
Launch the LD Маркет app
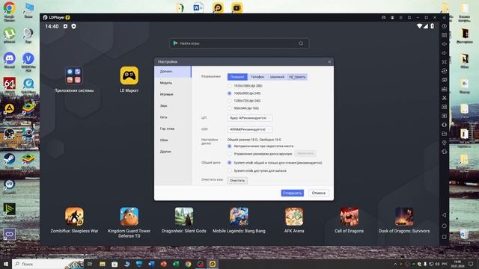[129, 80]
